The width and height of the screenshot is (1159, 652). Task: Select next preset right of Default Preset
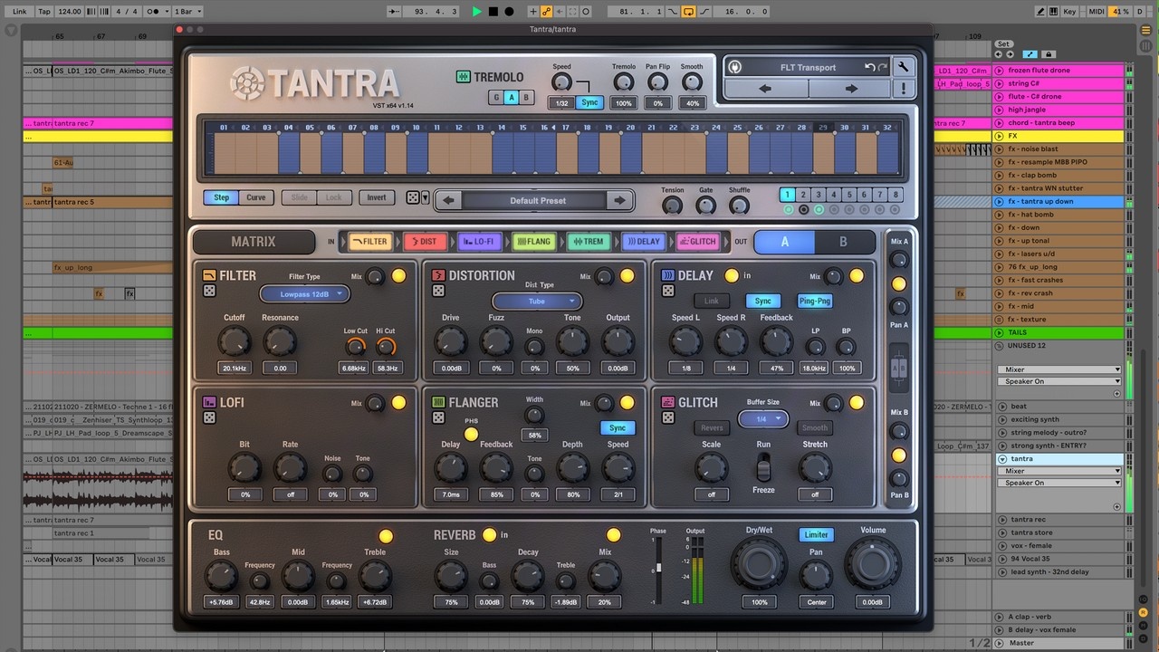point(619,200)
